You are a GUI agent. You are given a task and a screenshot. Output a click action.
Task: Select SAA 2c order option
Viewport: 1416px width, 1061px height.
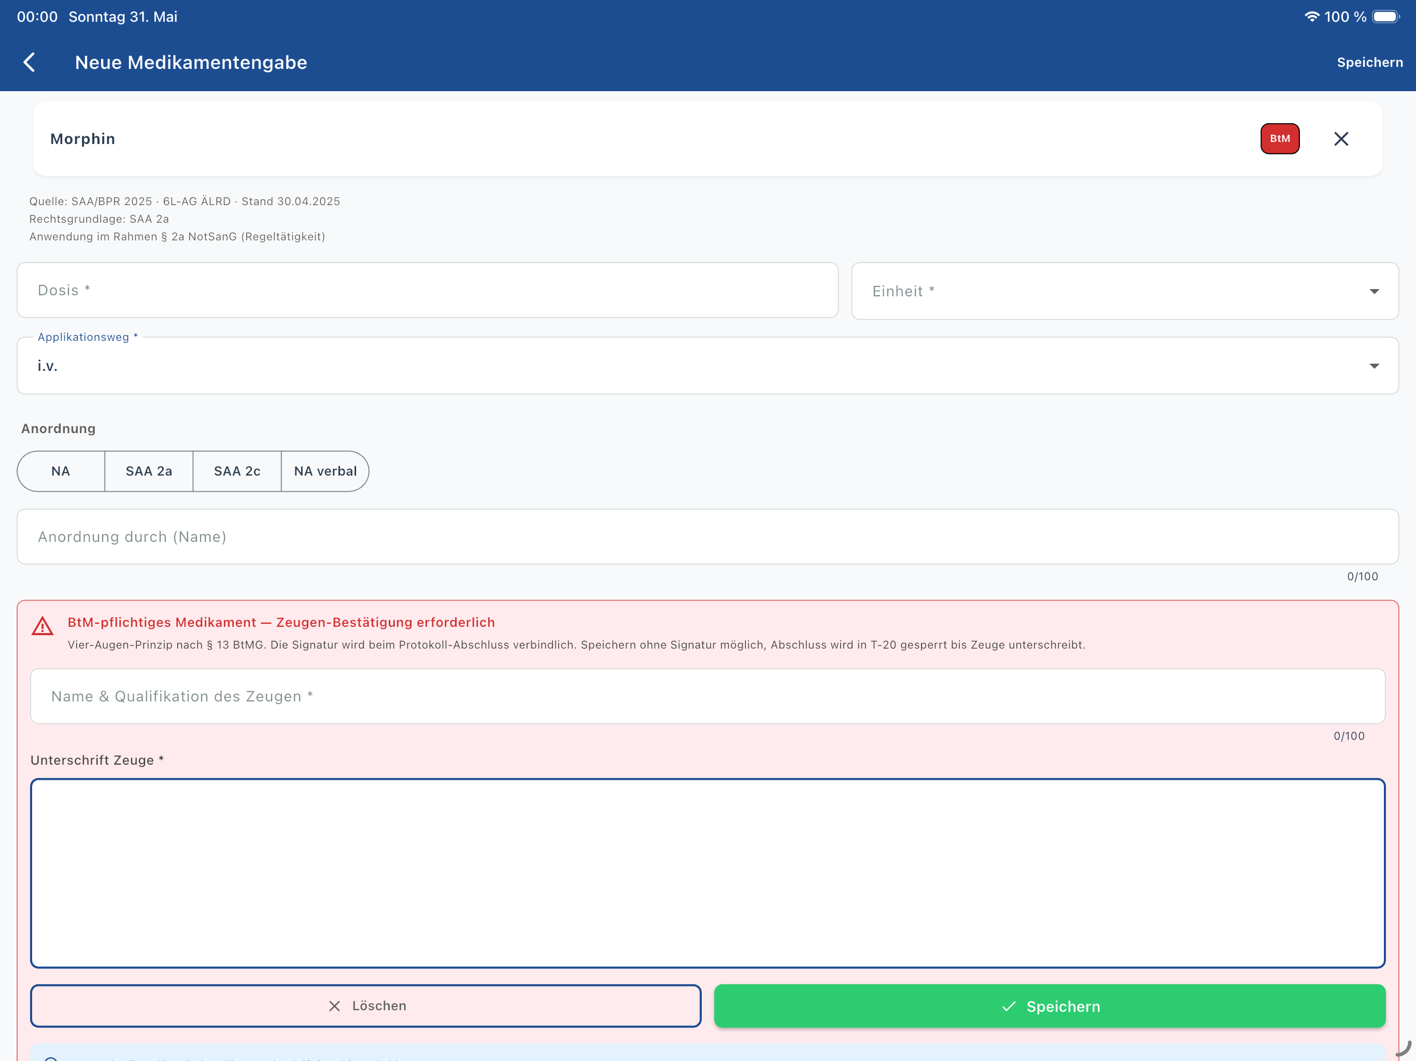(237, 471)
